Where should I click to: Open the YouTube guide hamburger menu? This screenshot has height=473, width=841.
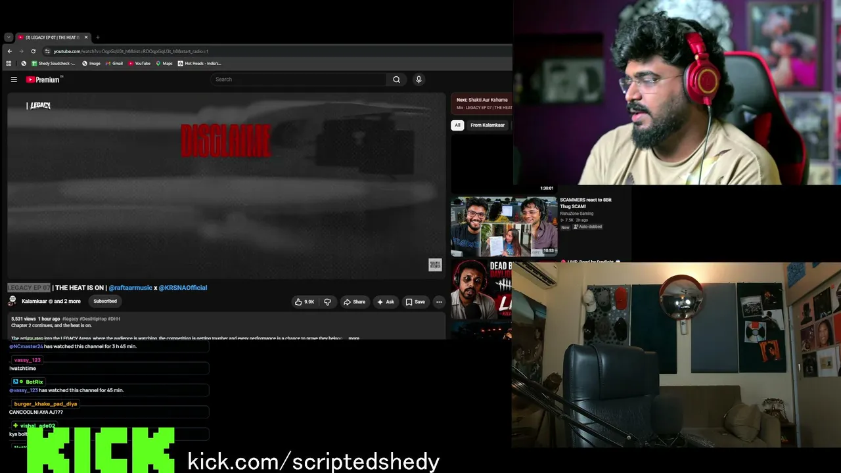14,79
